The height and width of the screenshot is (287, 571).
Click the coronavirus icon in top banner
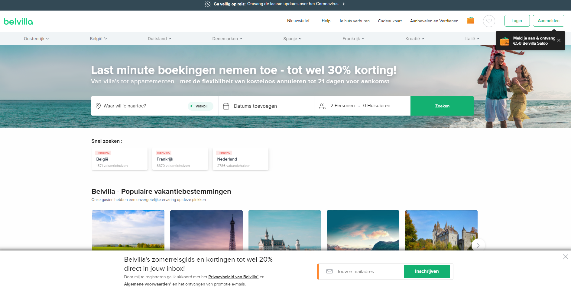click(x=208, y=4)
